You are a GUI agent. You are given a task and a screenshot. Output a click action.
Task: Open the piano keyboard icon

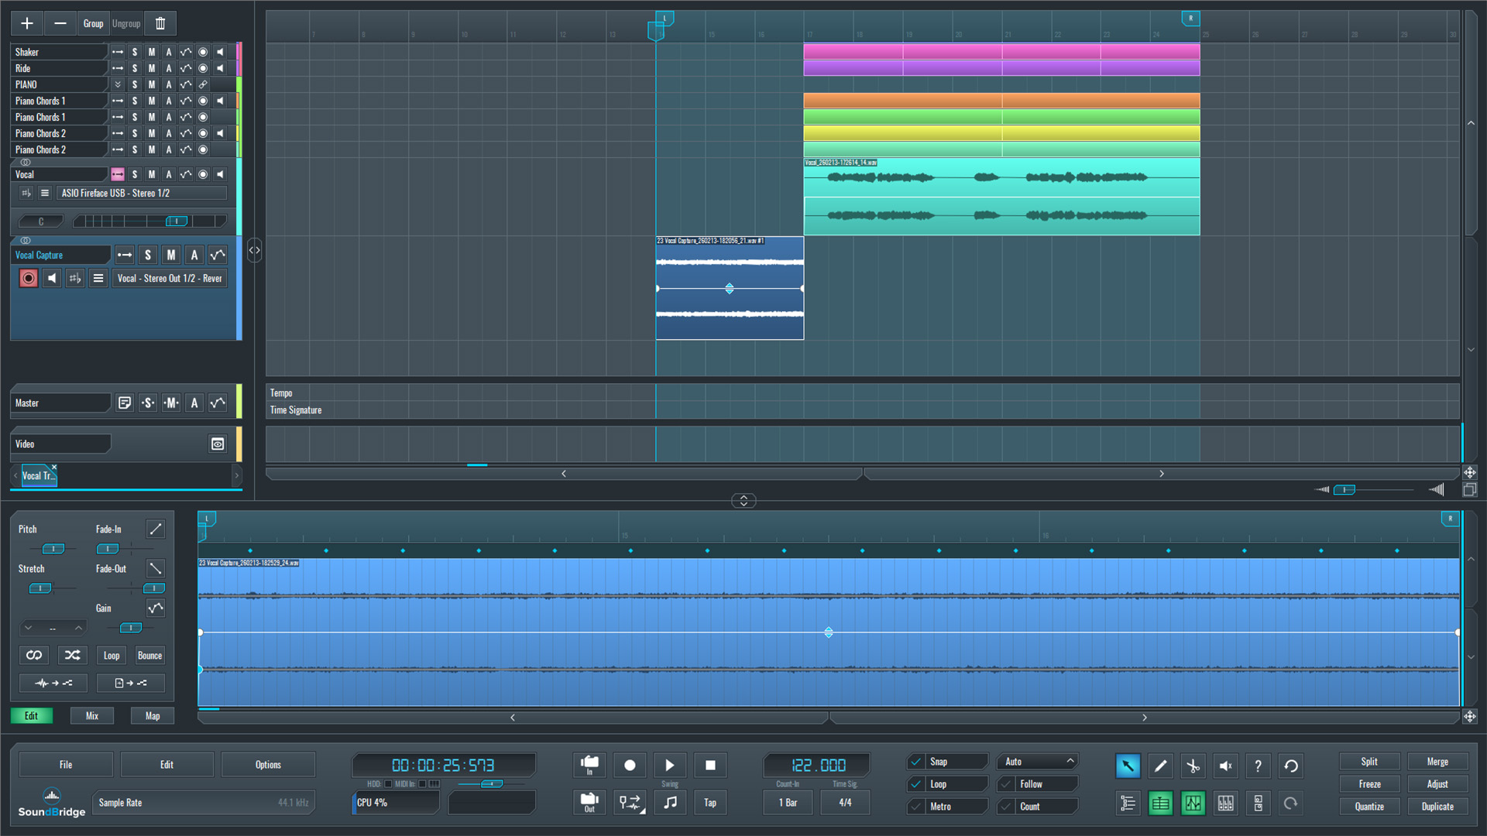(x=1225, y=803)
